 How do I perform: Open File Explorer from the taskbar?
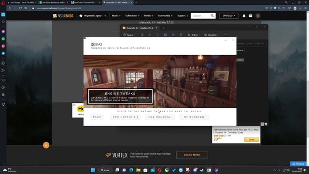[x=139, y=170]
